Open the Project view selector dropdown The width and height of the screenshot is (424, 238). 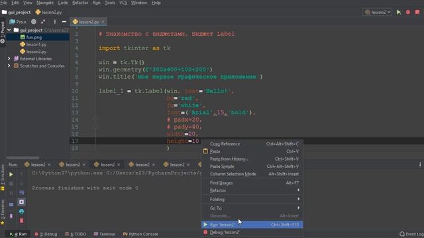pos(18,22)
